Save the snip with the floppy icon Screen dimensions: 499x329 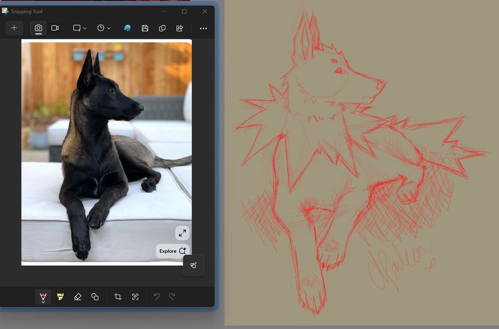coord(145,28)
